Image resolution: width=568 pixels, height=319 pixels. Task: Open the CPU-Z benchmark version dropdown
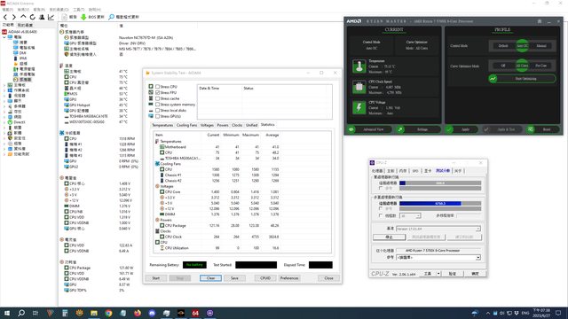click(x=438, y=229)
